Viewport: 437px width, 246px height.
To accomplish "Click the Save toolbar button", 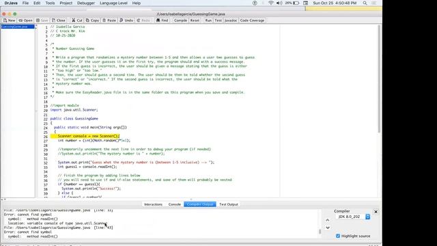I will (x=42, y=20).
